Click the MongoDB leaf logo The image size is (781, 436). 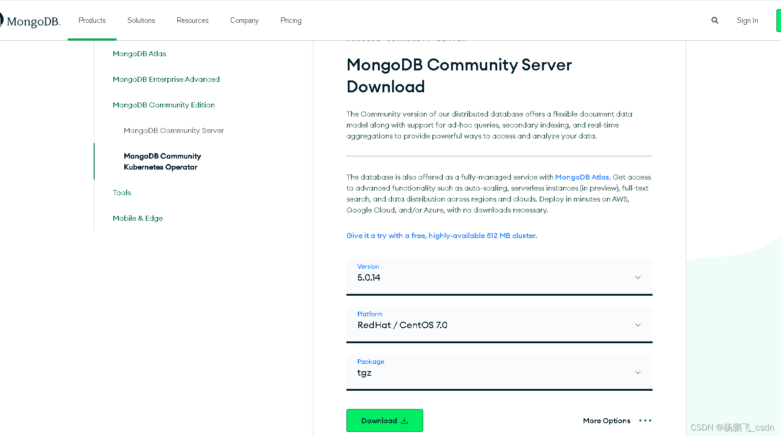click(x=2, y=19)
